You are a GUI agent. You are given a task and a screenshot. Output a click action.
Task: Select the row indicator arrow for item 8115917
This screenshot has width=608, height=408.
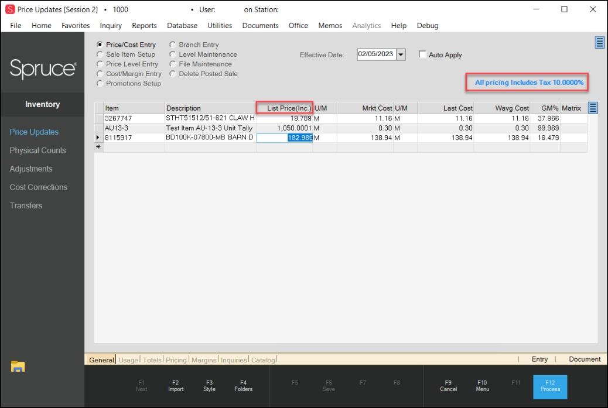[x=98, y=138]
